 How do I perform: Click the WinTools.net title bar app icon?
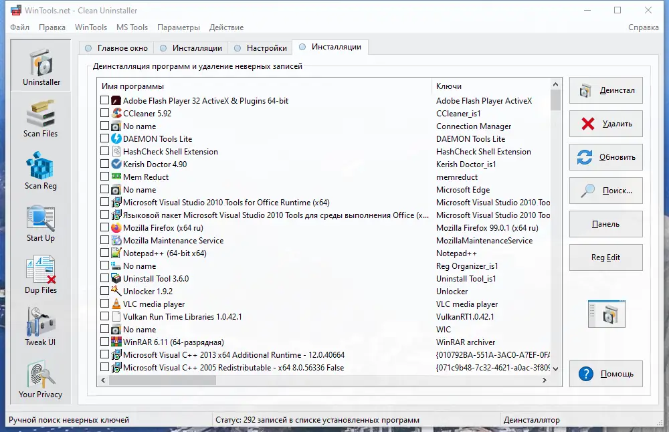point(16,10)
